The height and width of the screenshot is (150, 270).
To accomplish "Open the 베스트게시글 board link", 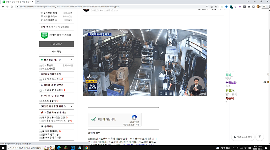I will (49, 68).
